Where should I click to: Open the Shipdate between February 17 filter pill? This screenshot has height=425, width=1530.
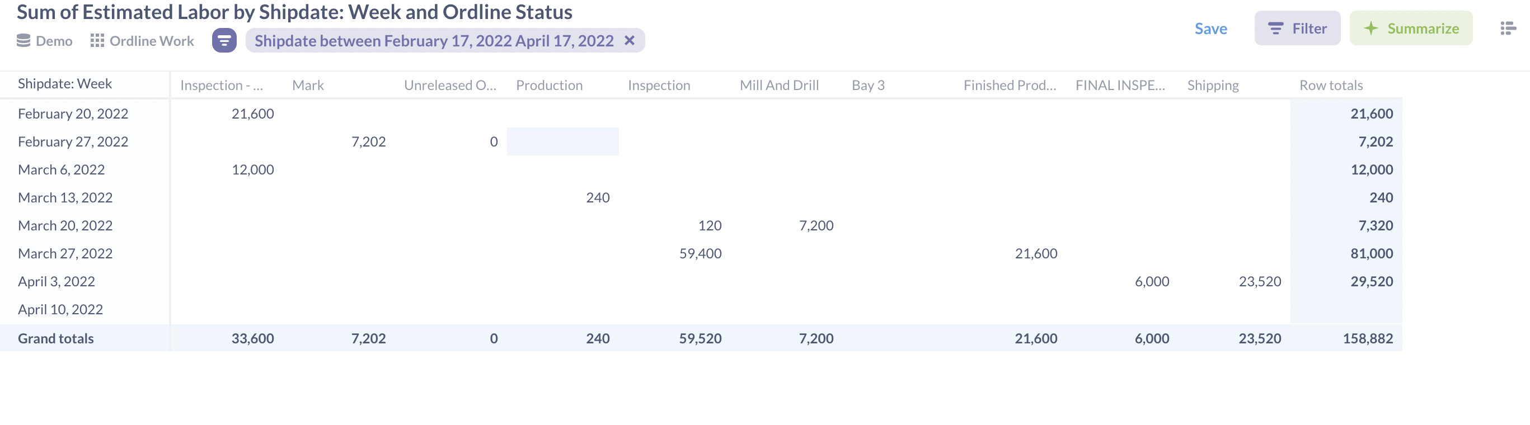tap(434, 40)
